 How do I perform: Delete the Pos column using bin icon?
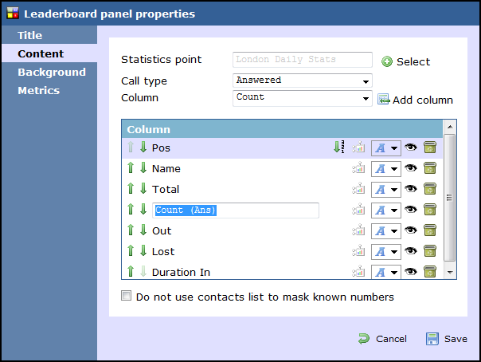point(430,148)
